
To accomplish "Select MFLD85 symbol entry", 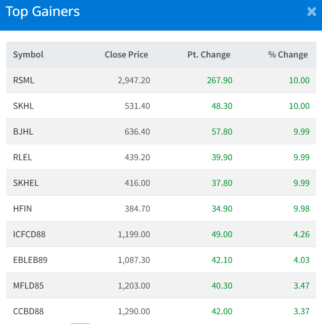I will 28,285.
